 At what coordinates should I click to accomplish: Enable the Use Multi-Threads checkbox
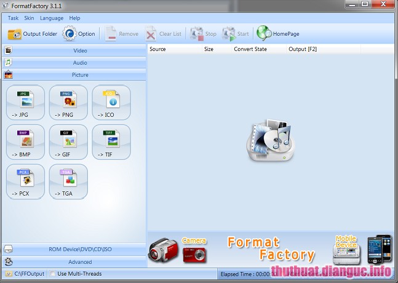[x=52, y=274]
